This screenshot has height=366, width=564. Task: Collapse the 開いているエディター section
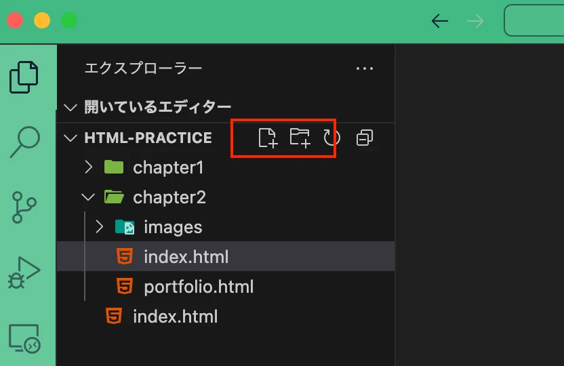70,107
